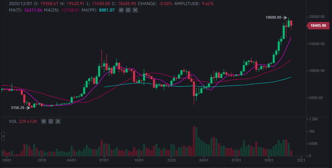This screenshot has height=168, width=332.
Task: Remove the MA indicator from chart
Action: point(134,9)
